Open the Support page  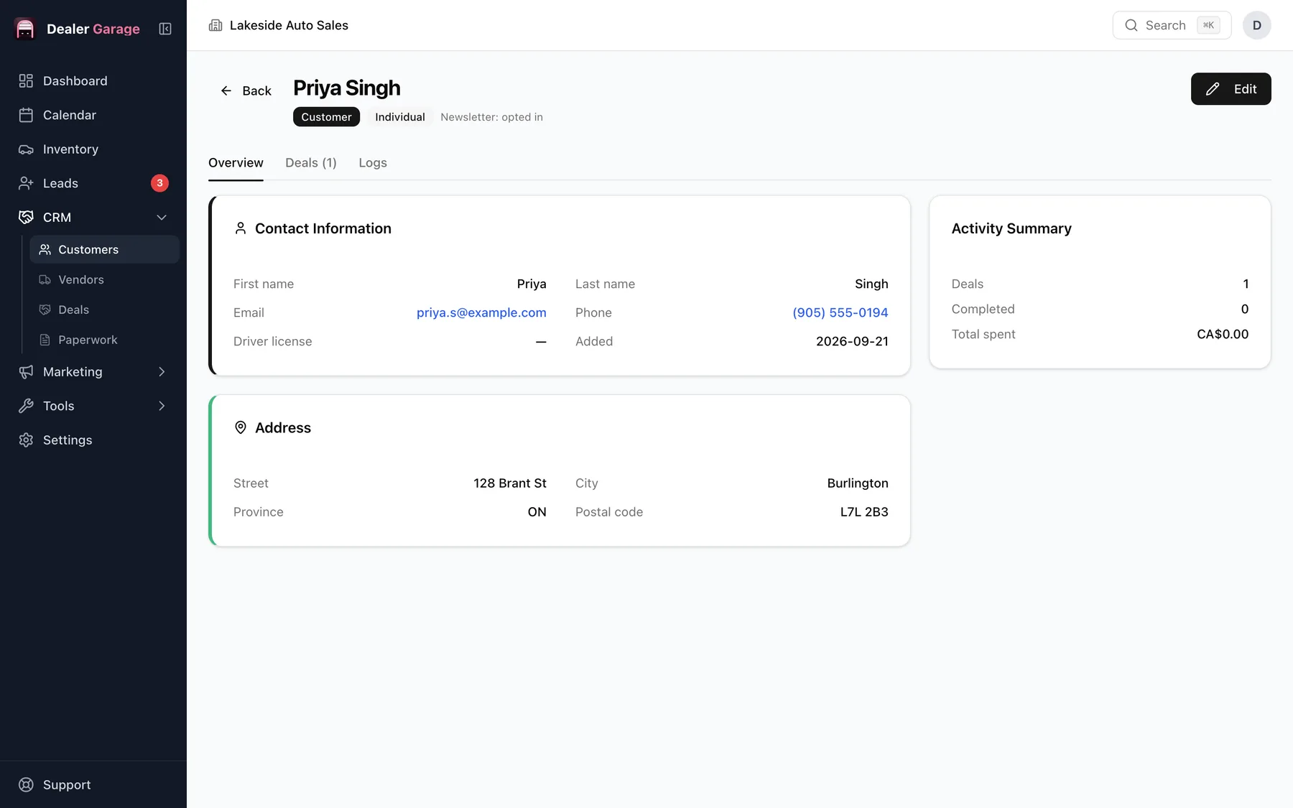pos(93,784)
